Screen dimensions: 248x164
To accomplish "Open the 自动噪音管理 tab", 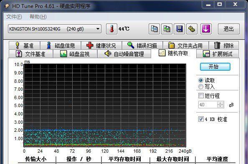I will [124, 54].
